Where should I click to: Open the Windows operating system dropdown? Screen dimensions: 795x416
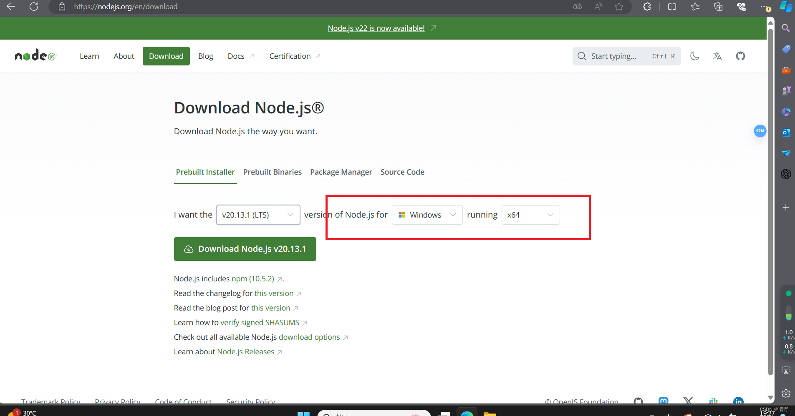[427, 215]
